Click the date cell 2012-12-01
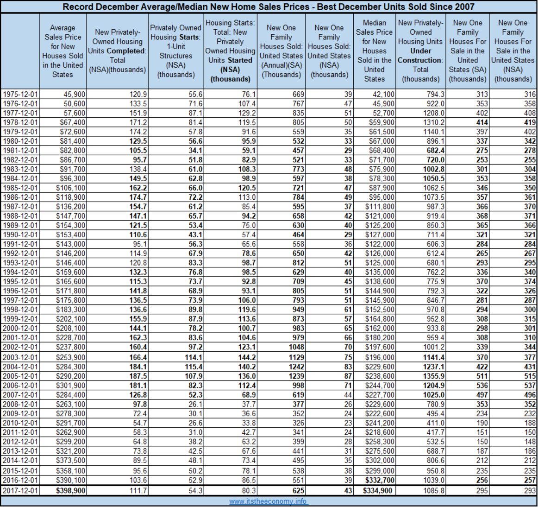Image resolution: width=538 pixels, height=507 pixels. click(20, 442)
